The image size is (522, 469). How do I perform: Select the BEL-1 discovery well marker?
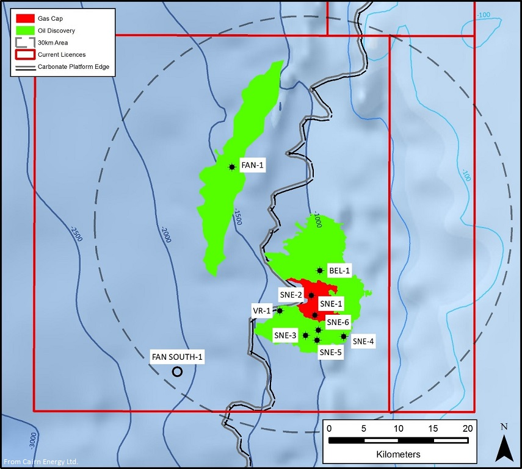(x=320, y=269)
